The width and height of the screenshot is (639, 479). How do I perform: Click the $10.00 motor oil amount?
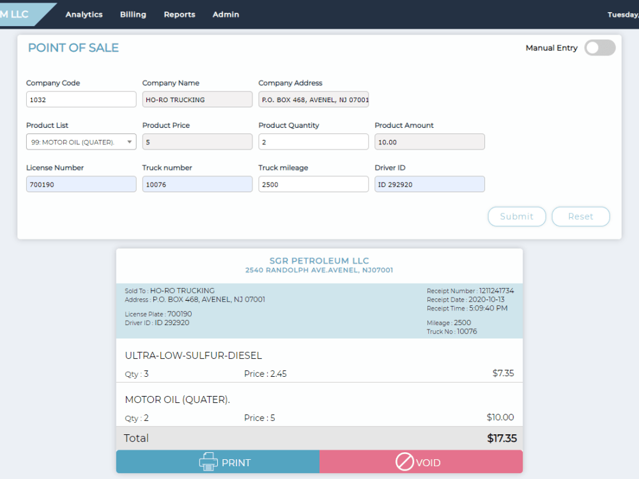click(x=500, y=417)
